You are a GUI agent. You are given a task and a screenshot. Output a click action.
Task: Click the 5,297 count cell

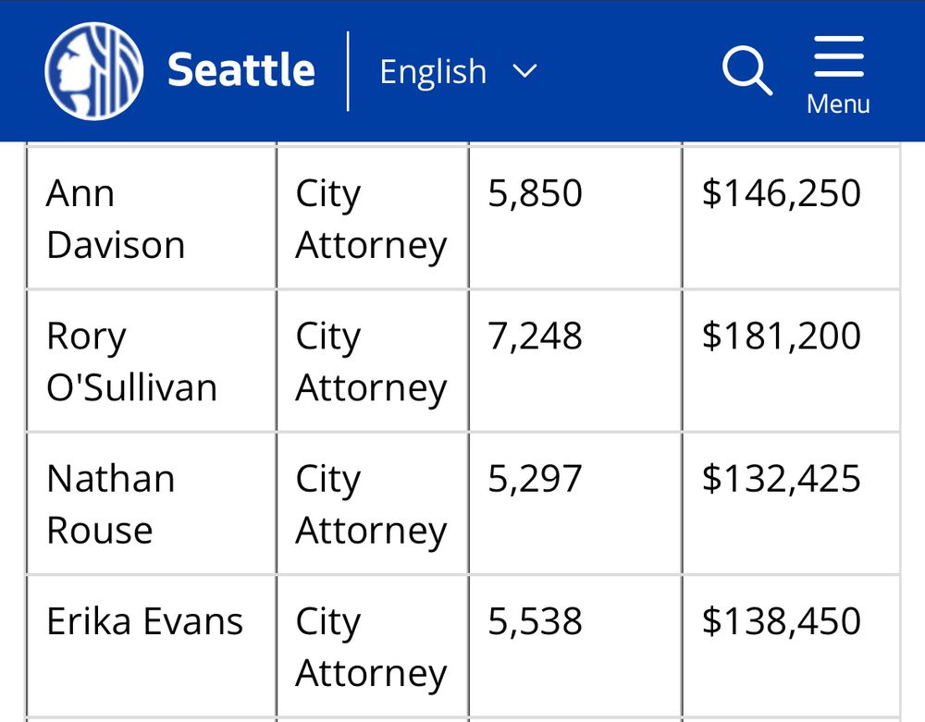pos(575,504)
